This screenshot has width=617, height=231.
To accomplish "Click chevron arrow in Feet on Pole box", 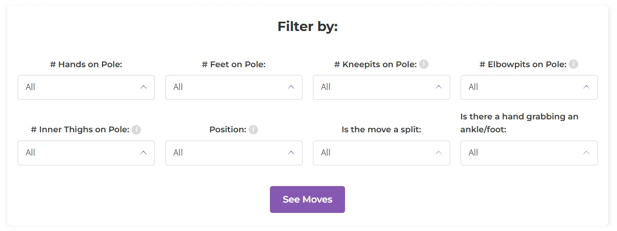I will point(291,87).
